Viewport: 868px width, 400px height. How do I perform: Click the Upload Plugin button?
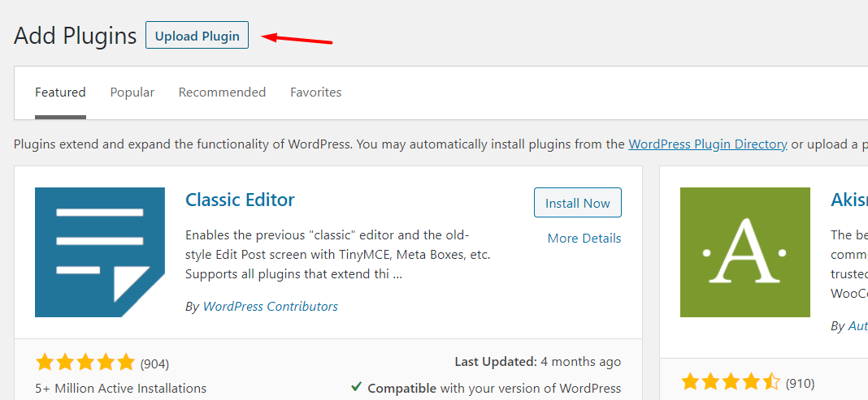pos(197,35)
